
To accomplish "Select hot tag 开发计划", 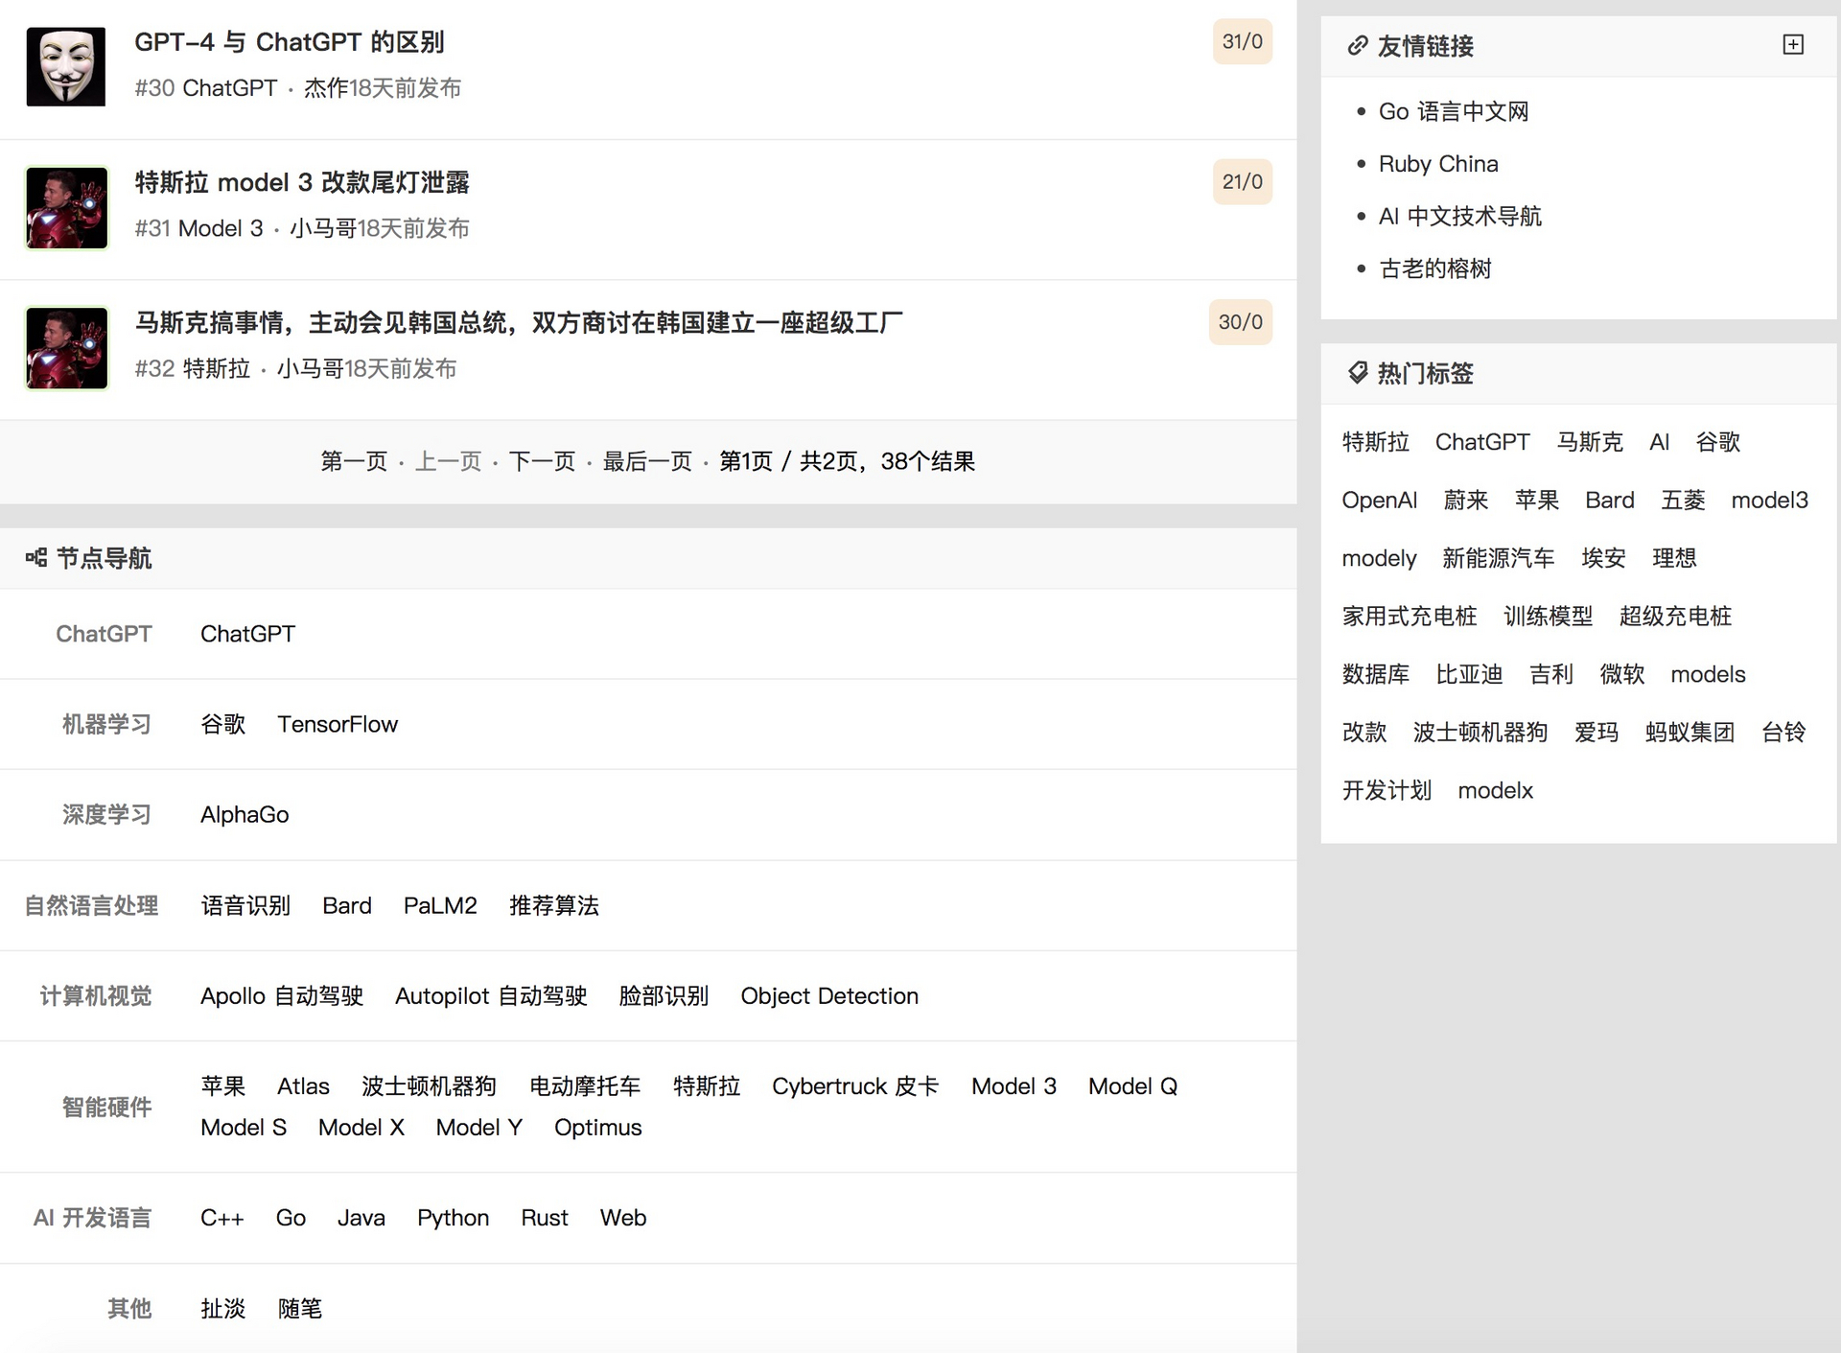I will [x=1387, y=790].
